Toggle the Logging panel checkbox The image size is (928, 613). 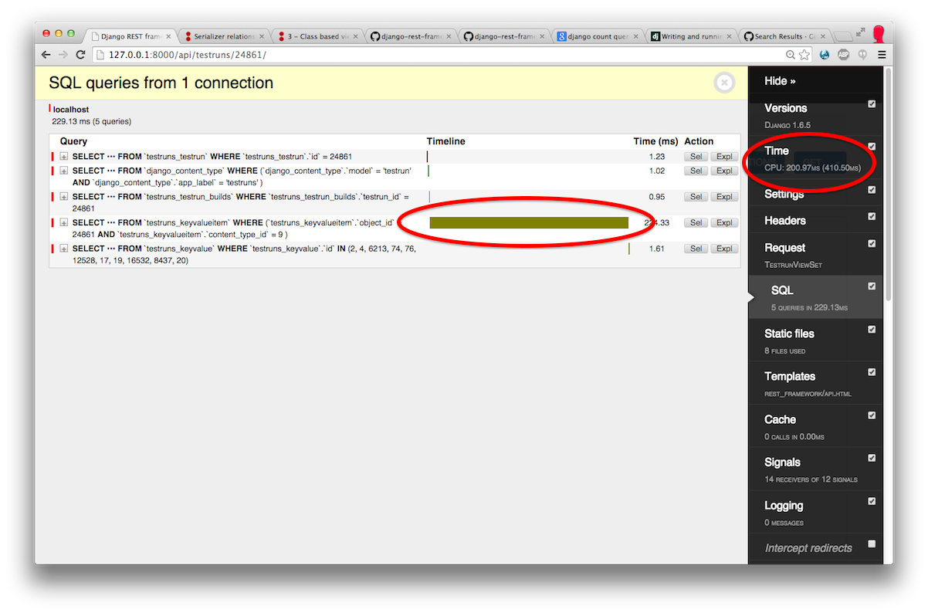click(x=872, y=500)
